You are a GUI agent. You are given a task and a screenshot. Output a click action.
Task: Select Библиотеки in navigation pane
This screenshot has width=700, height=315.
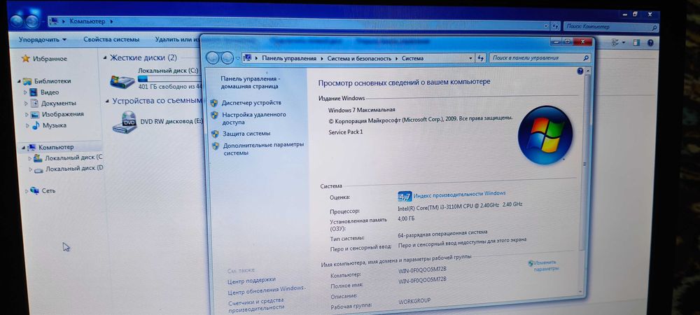[52, 81]
